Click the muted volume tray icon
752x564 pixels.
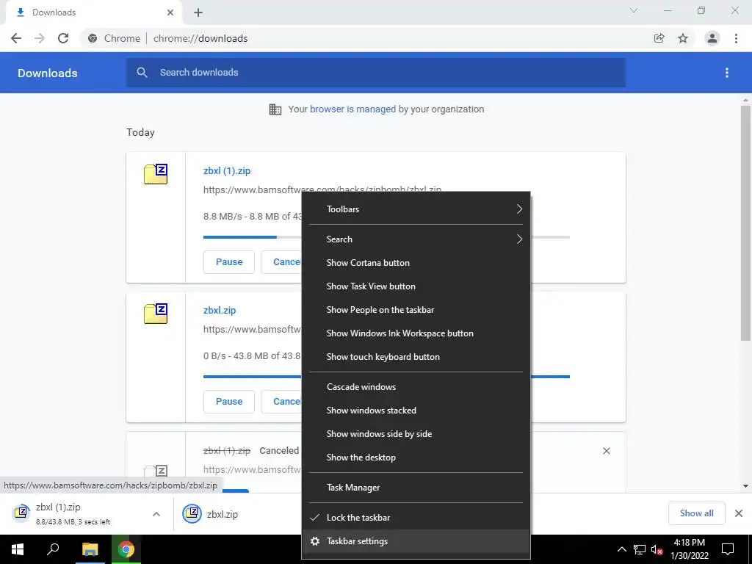[x=657, y=549]
